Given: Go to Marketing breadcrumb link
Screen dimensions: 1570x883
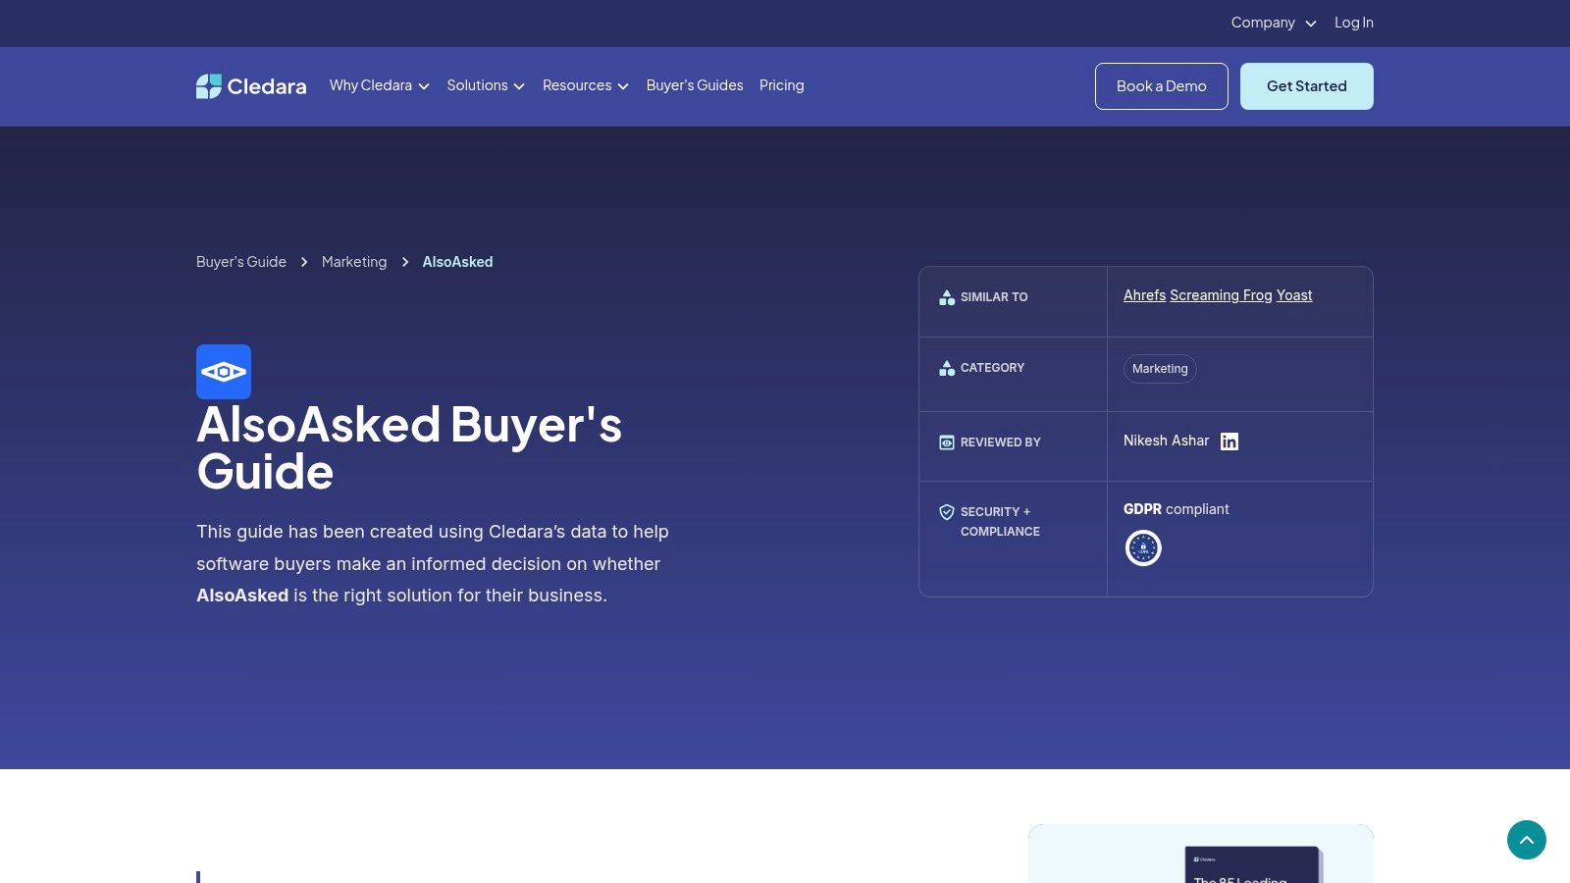Looking at the screenshot, I should tap(354, 262).
